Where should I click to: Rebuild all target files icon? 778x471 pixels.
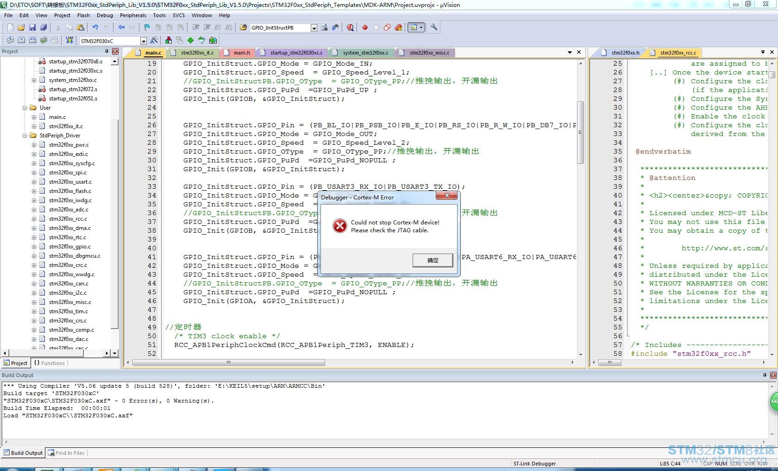[32, 40]
